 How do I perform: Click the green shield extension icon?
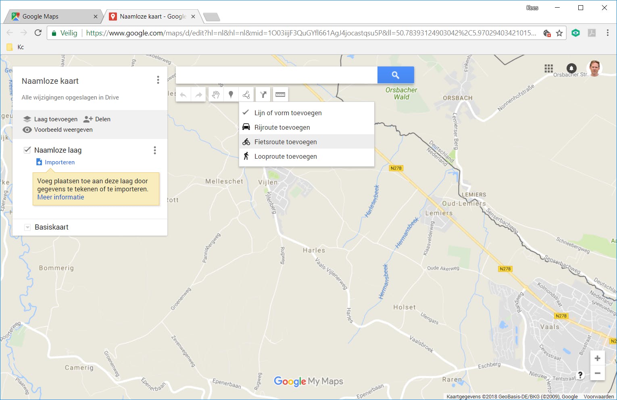coord(575,33)
